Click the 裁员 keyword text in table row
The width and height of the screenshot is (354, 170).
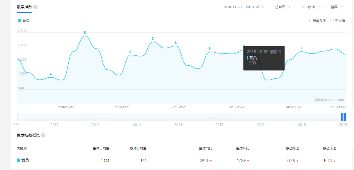(x=25, y=160)
